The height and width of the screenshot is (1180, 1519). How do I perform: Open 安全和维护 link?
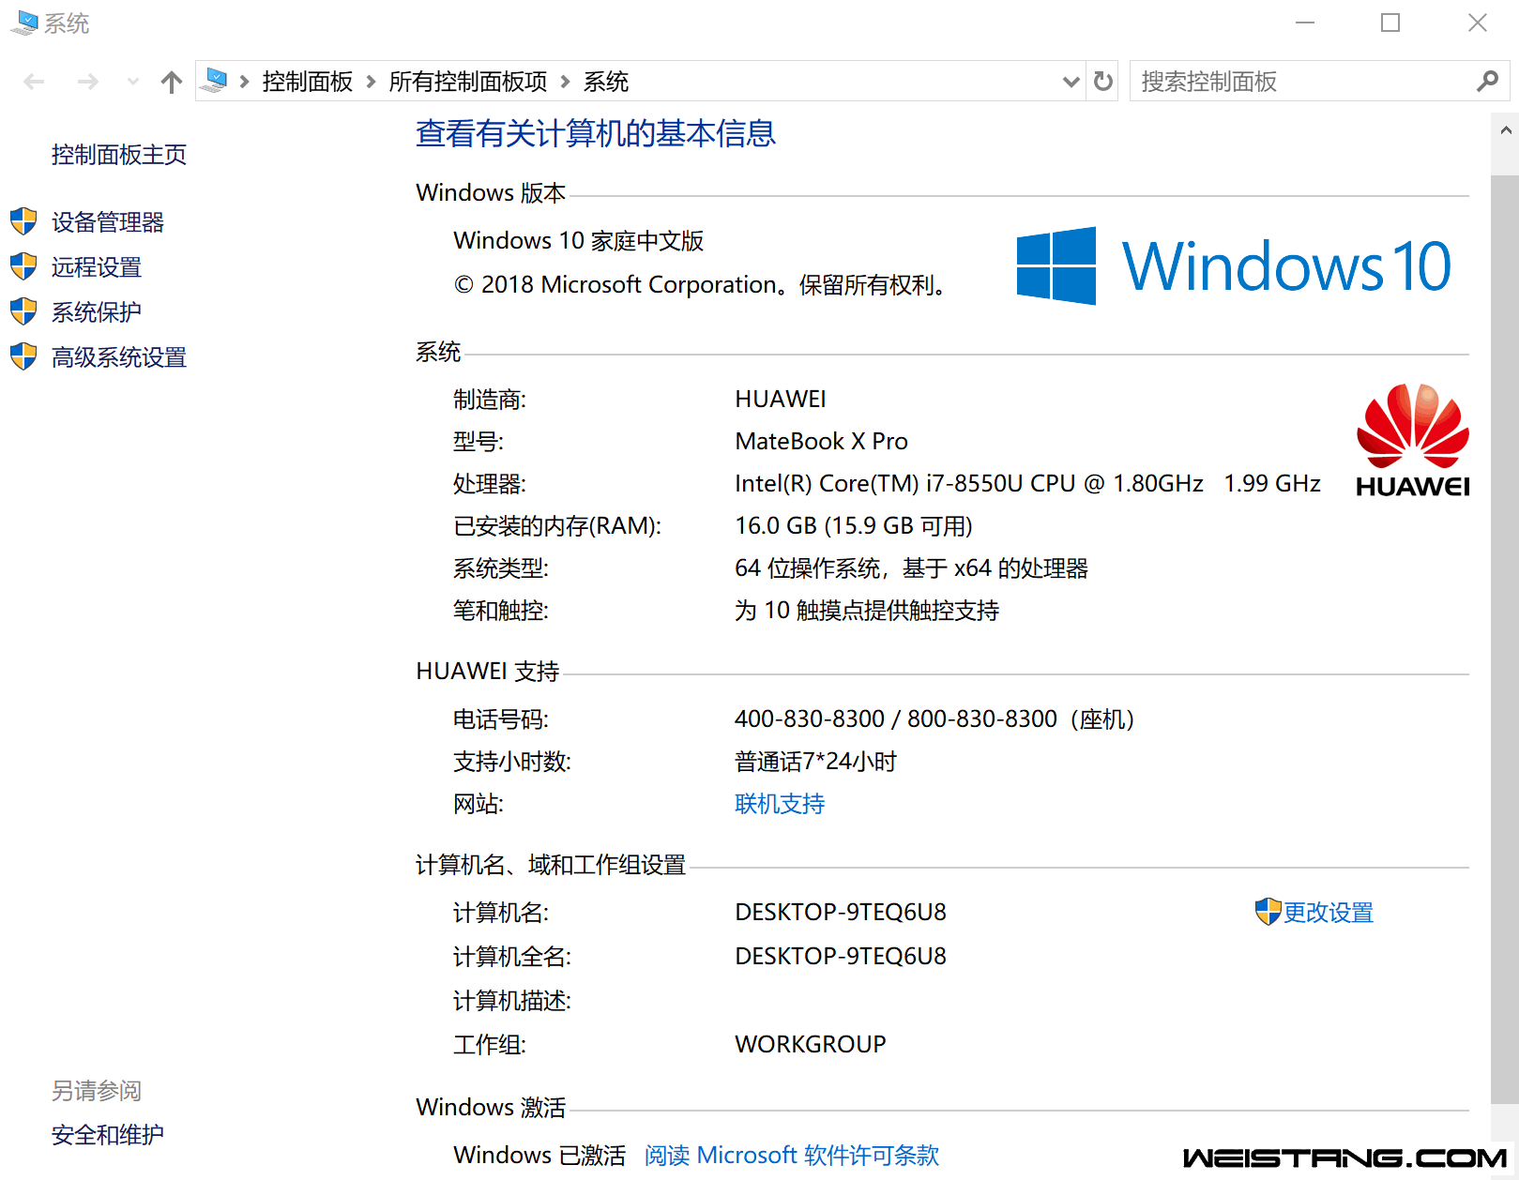[x=108, y=1135]
